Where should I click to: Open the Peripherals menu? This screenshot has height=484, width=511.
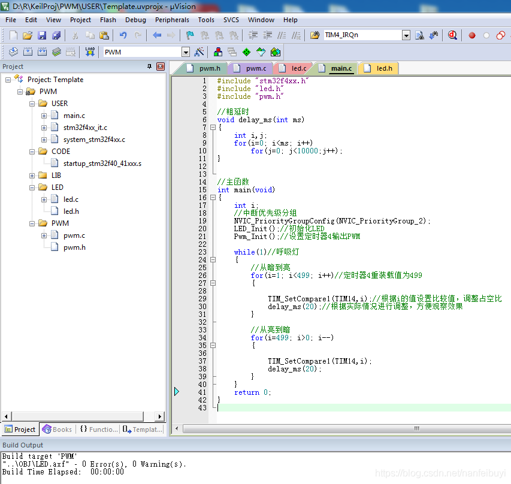[172, 20]
